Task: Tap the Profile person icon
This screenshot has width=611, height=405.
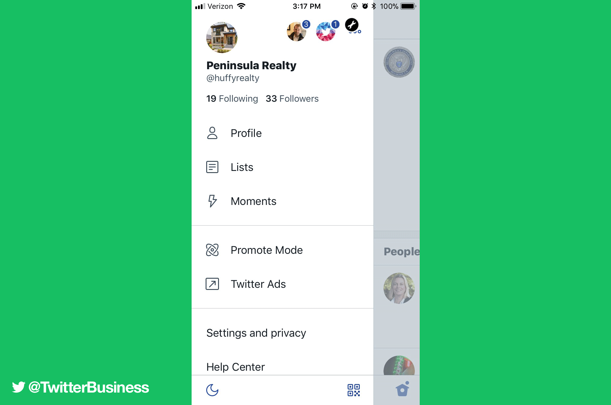Action: point(212,133)
